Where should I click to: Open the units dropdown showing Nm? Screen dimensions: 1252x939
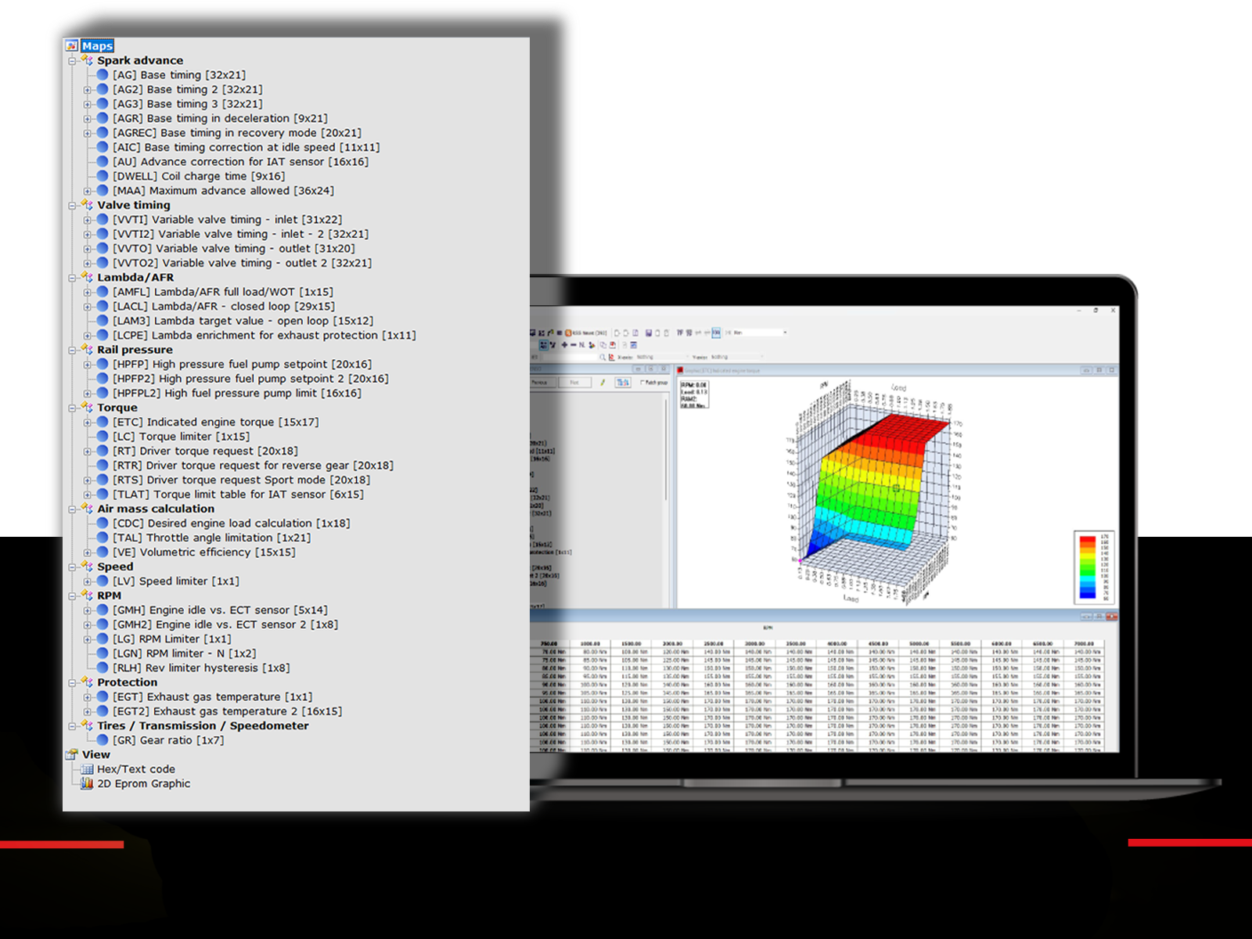point(784,333)
